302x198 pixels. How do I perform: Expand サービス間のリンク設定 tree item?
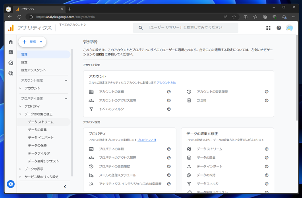click(x=20, y=177)
